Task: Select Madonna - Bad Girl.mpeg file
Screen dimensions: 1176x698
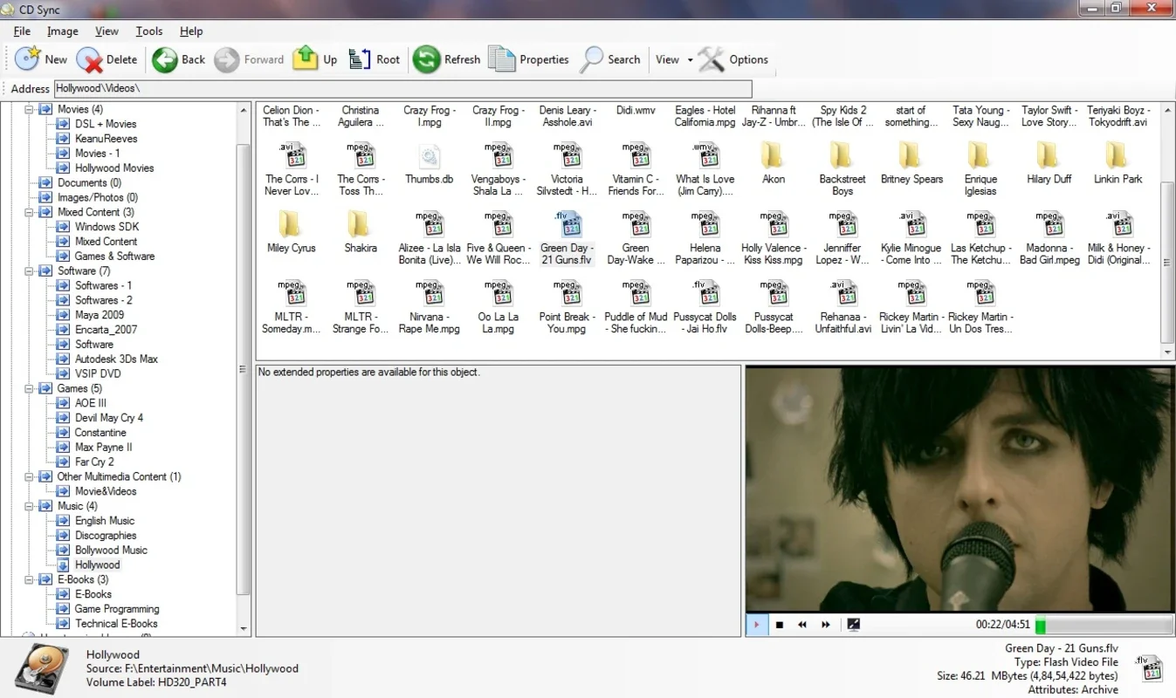Action: coord(1049,238)
